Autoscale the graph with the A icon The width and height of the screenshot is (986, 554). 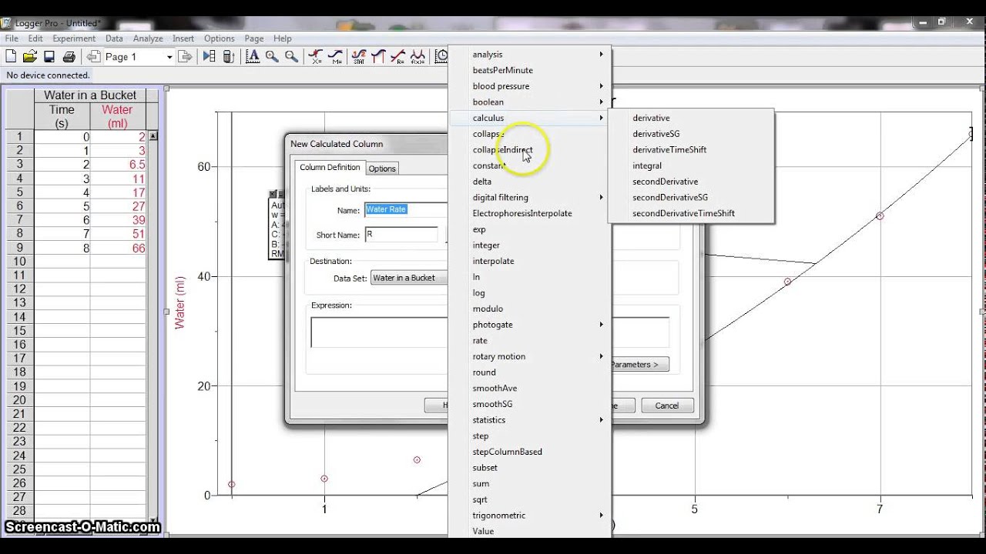pos(252,56)
